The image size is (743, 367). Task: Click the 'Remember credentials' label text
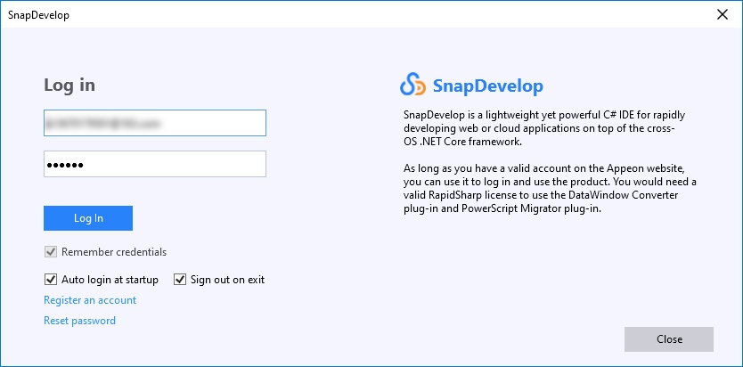coord(114,252)
